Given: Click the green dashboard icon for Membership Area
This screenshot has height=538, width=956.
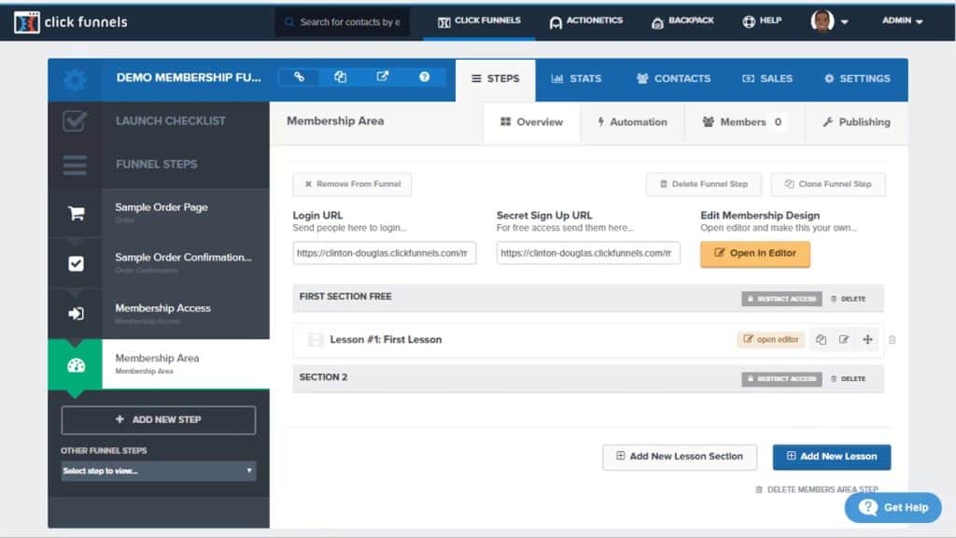Looking at the screenshot, I should point(76,365).
